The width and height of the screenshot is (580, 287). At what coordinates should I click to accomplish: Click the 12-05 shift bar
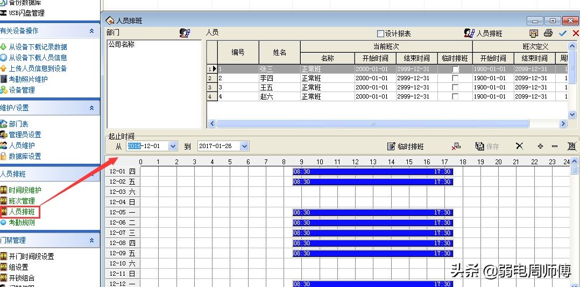[373, 213]
